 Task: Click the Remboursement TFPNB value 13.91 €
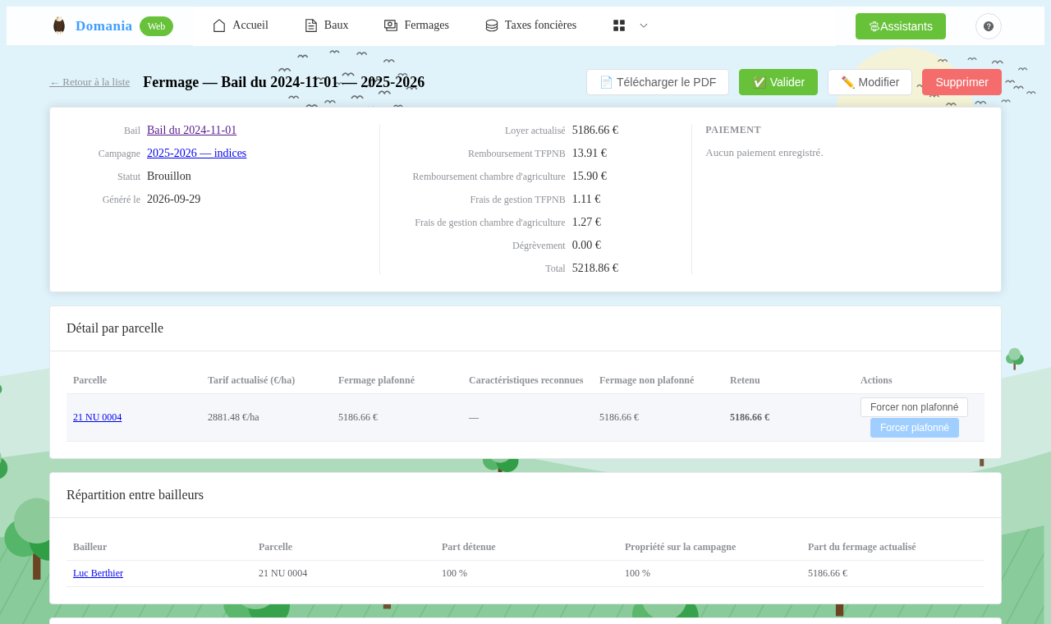[590, 154]
